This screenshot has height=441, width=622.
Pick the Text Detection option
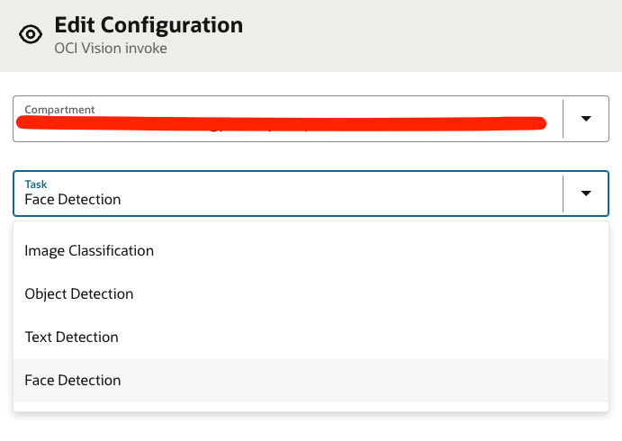[x=72, y=337]
